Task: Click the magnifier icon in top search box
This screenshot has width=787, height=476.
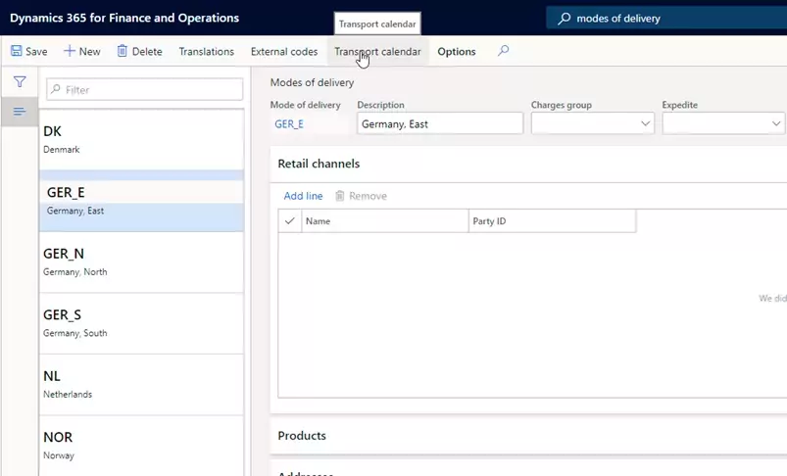Action: [565, 19]
